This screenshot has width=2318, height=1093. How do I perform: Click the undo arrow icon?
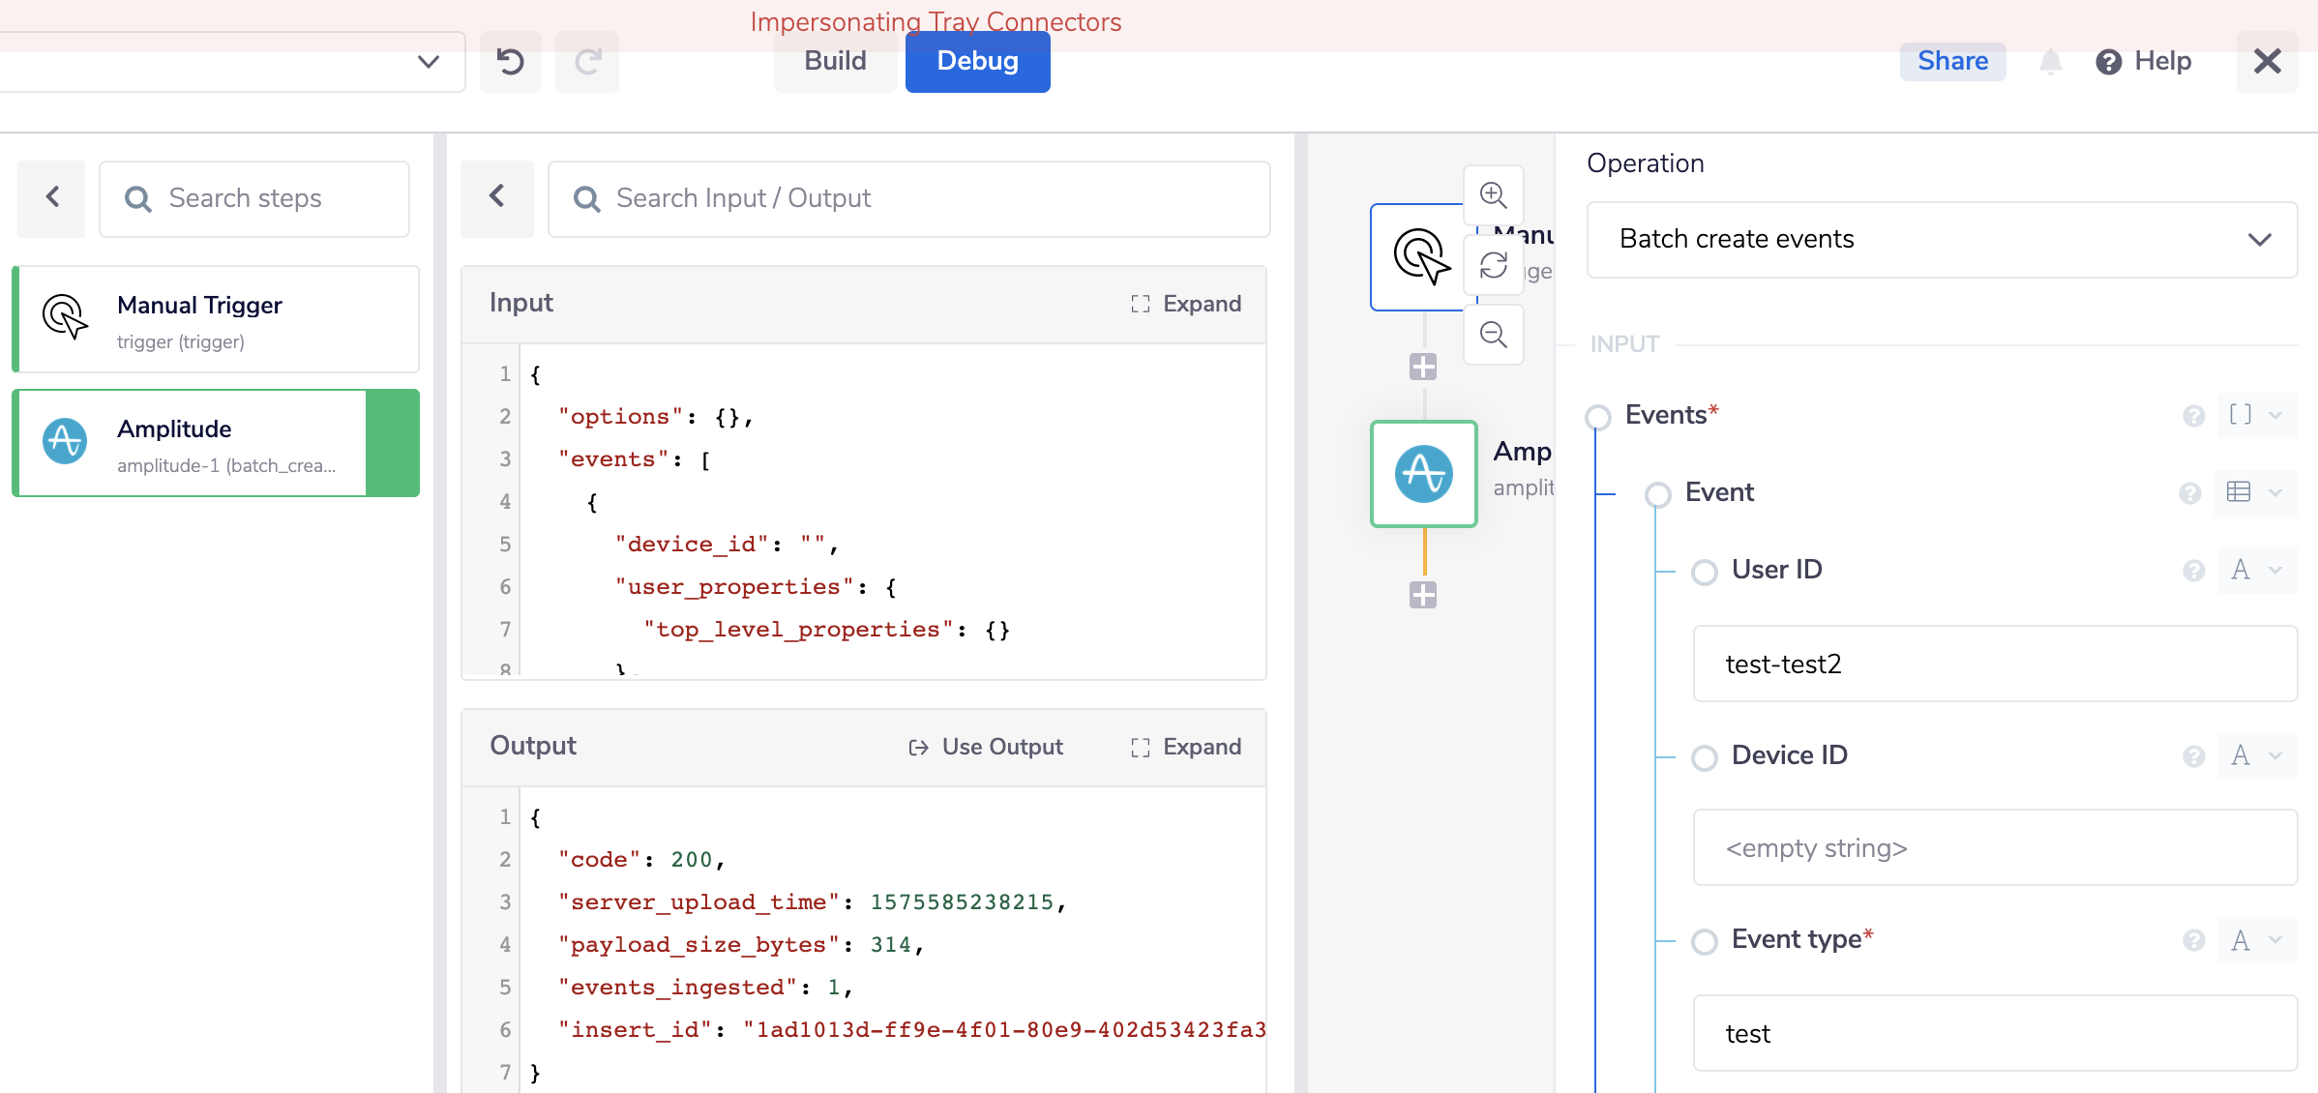511,62
